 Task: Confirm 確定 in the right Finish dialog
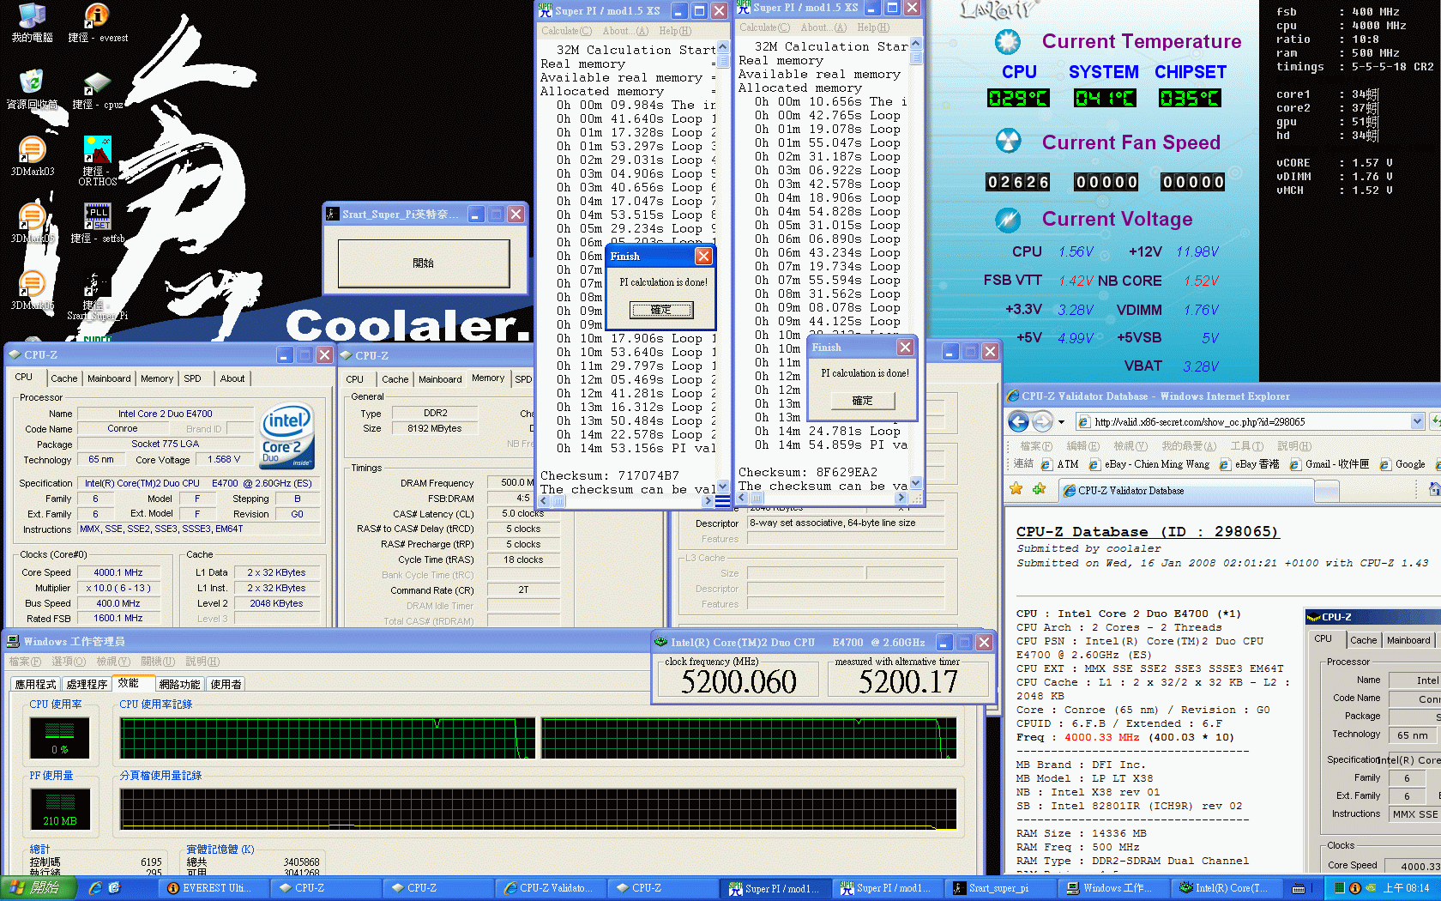[862, 401]
